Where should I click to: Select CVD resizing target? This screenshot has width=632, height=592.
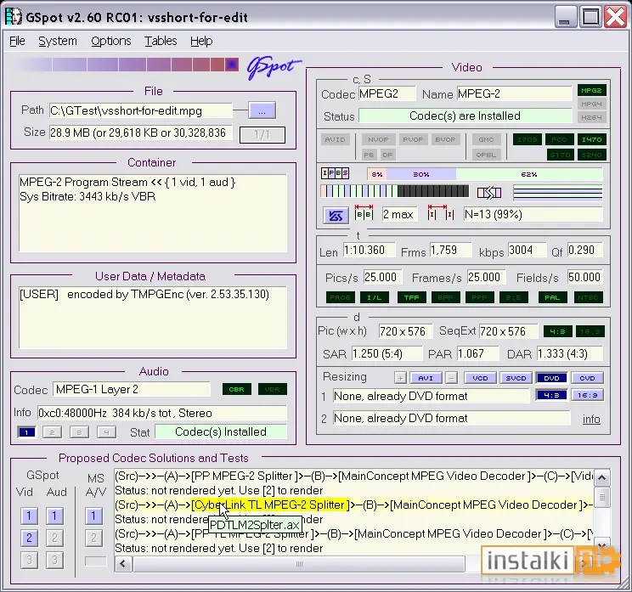(x=587, y=378)
